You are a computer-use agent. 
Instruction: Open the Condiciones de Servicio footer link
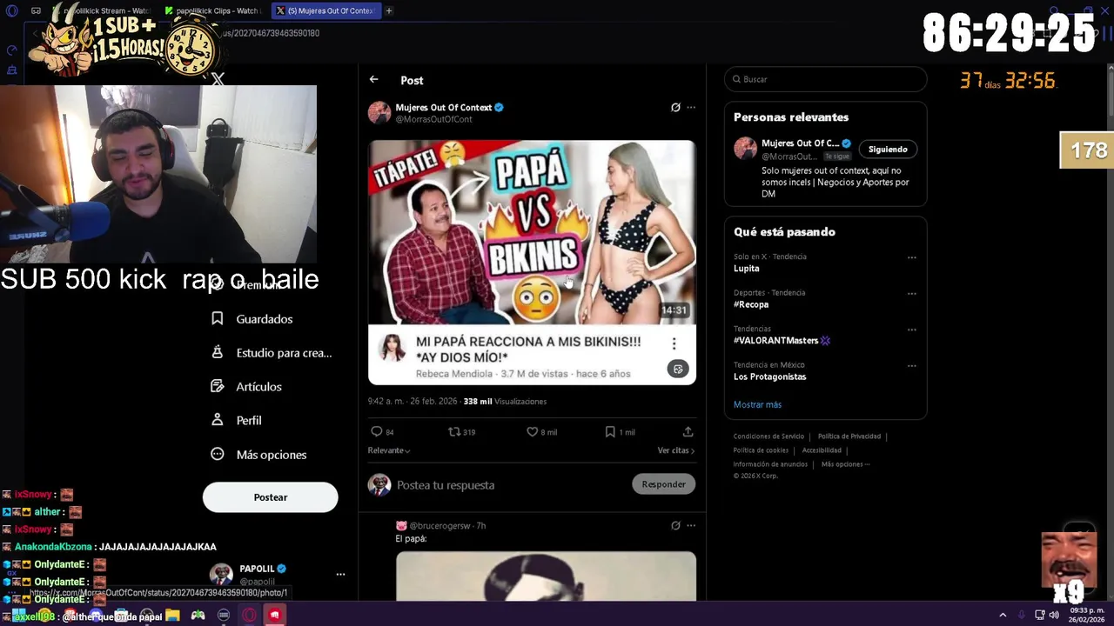768,436
